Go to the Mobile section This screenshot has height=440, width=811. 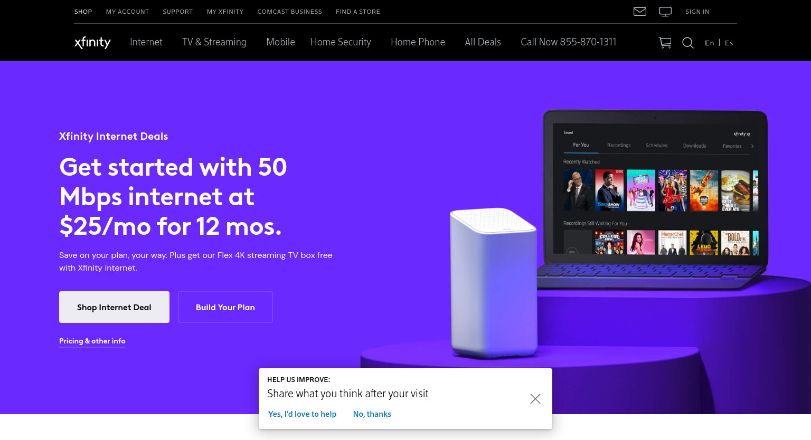[280, 42]
